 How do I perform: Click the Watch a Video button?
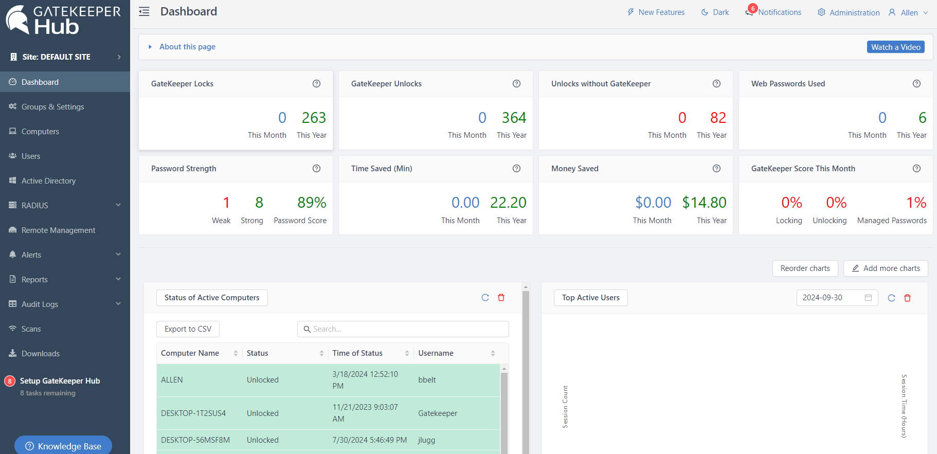[896, 47]
